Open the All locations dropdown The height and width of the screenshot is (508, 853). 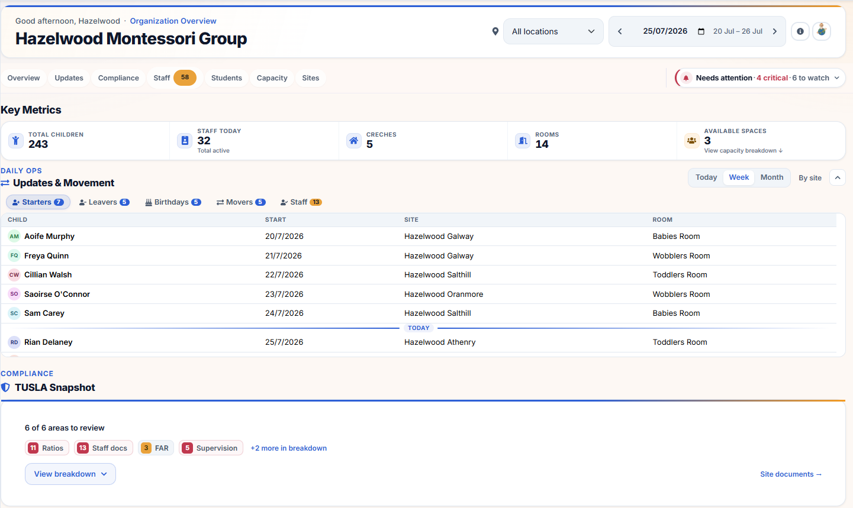pos(553,31)
